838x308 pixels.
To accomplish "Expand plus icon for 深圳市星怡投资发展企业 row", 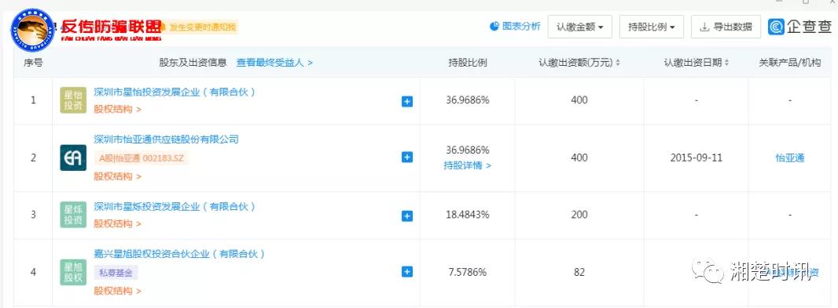I will point(407,101).
